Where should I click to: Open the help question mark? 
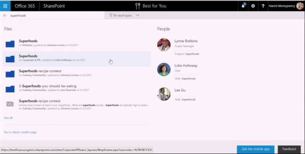pos(263,6)
